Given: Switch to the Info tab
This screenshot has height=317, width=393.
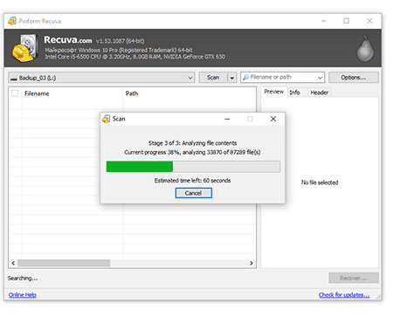Looking at the screenshot, I should point(294,93).
